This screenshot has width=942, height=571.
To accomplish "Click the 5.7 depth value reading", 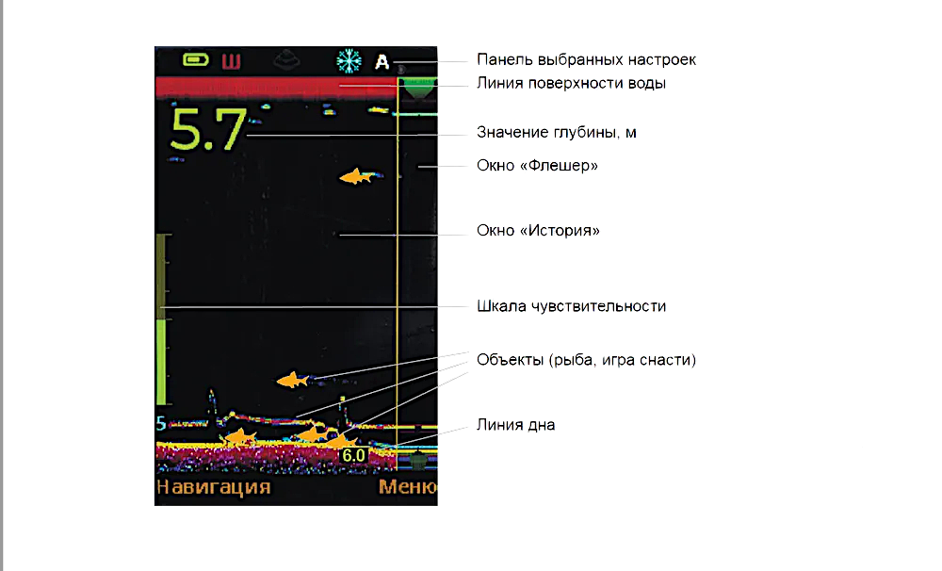I will pos(208,131).
